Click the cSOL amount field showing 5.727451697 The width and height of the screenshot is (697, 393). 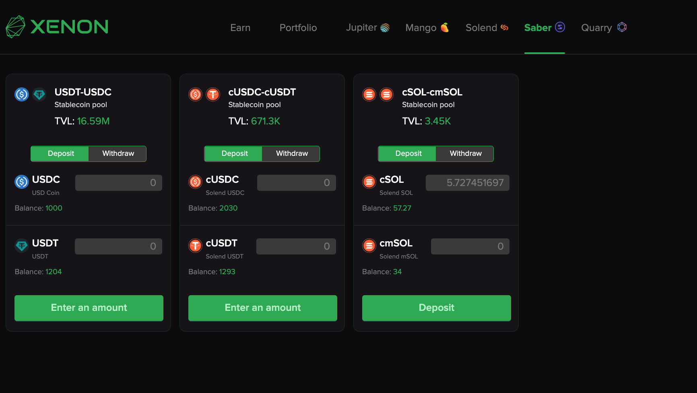point(468,183)
